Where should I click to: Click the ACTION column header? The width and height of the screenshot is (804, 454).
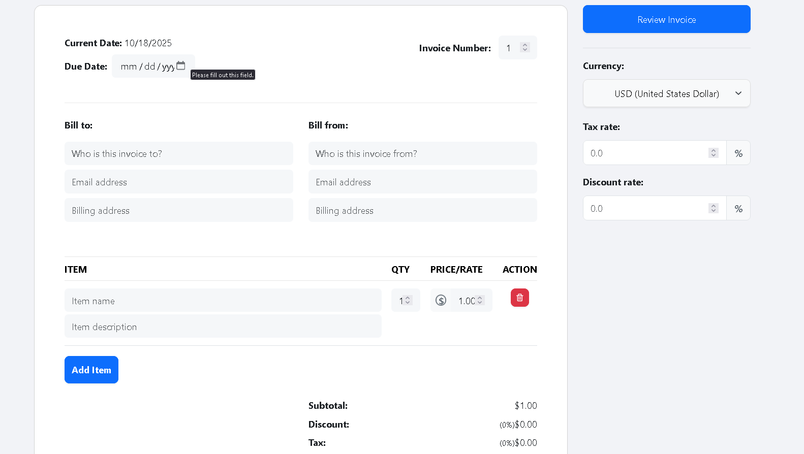pyautogui.click(x=519, y=270)
